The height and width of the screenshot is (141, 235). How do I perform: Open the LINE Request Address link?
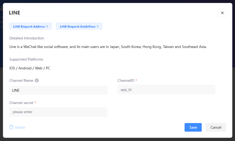pyautogui.click(x=29, y=27)
